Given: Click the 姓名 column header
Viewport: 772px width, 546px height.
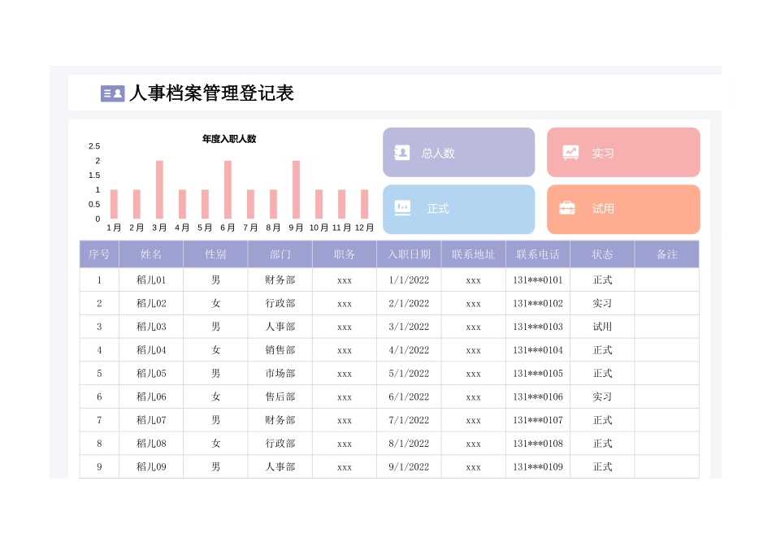Looking at the screenshot, I should pyautogui.click(x=151, y=253).
